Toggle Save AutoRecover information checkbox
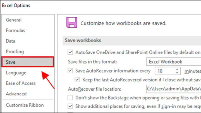The image size is (201, 113). click(x=70, y=71)
